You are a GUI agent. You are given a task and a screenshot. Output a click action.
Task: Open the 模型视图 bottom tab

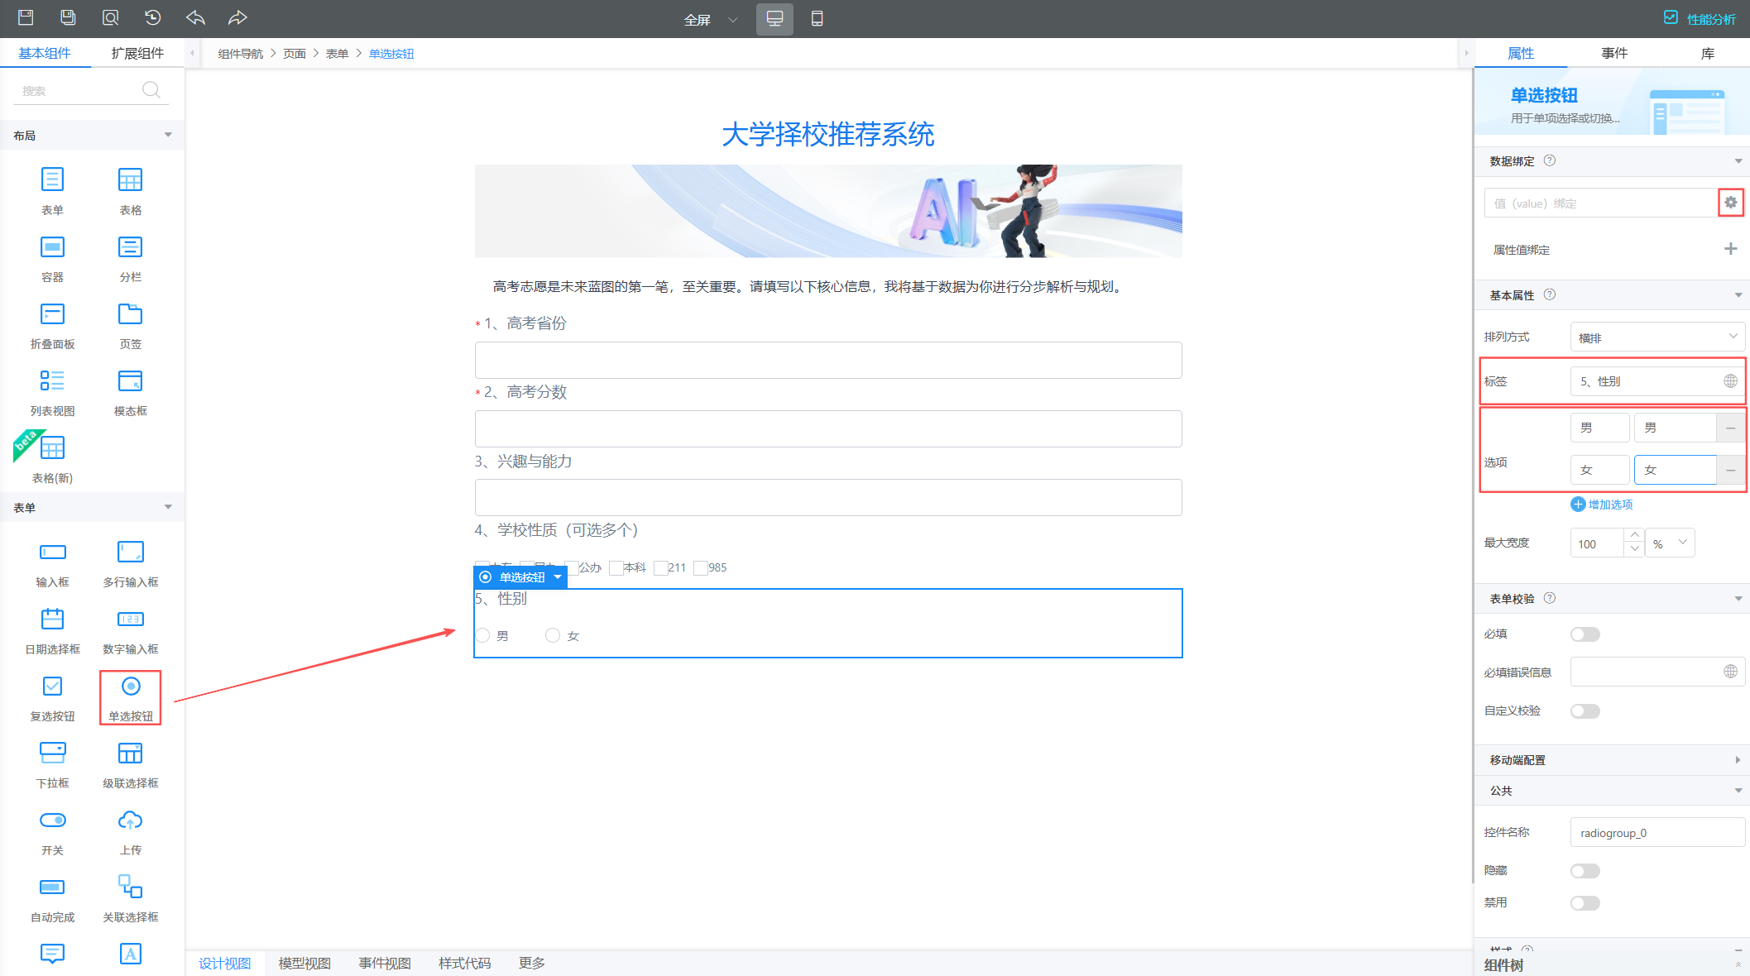click(304, 963)
